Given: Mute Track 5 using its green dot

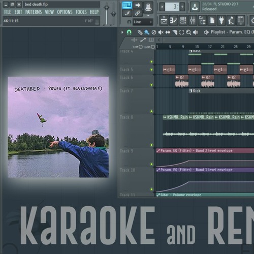Looking at the screenshot, I should tap(151, 70).
